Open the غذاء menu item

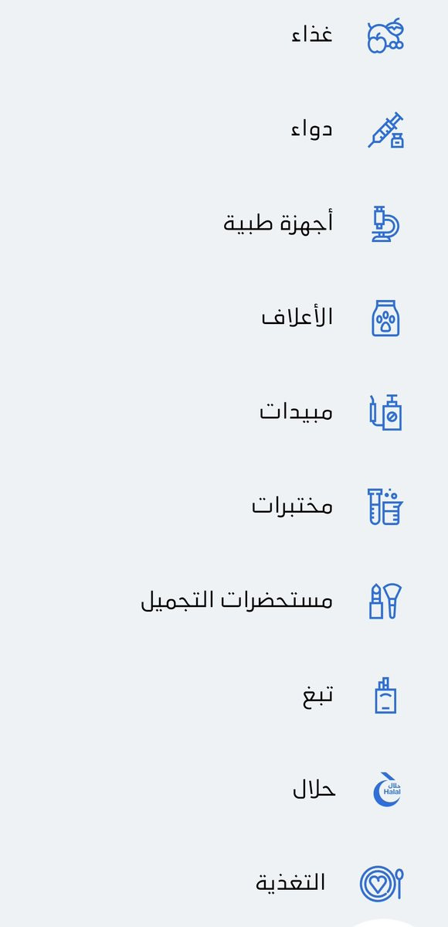[312, 34]
